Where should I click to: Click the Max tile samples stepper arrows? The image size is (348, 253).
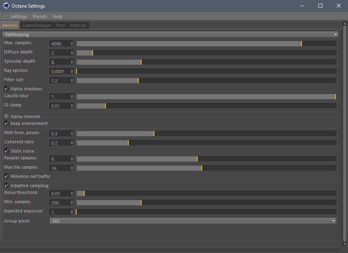[x=72, y=168]
